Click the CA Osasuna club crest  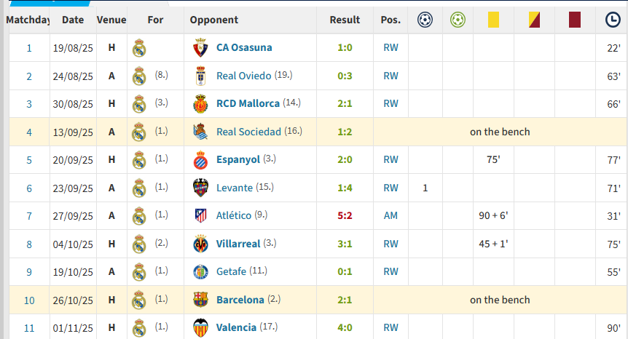(200, 47)
